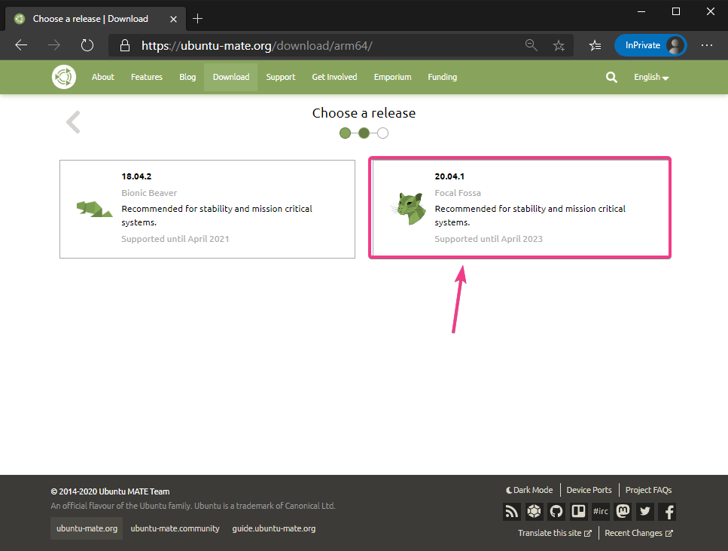Click the Twitter bird icon in footer
728x551 pixels.
[644, 512]
